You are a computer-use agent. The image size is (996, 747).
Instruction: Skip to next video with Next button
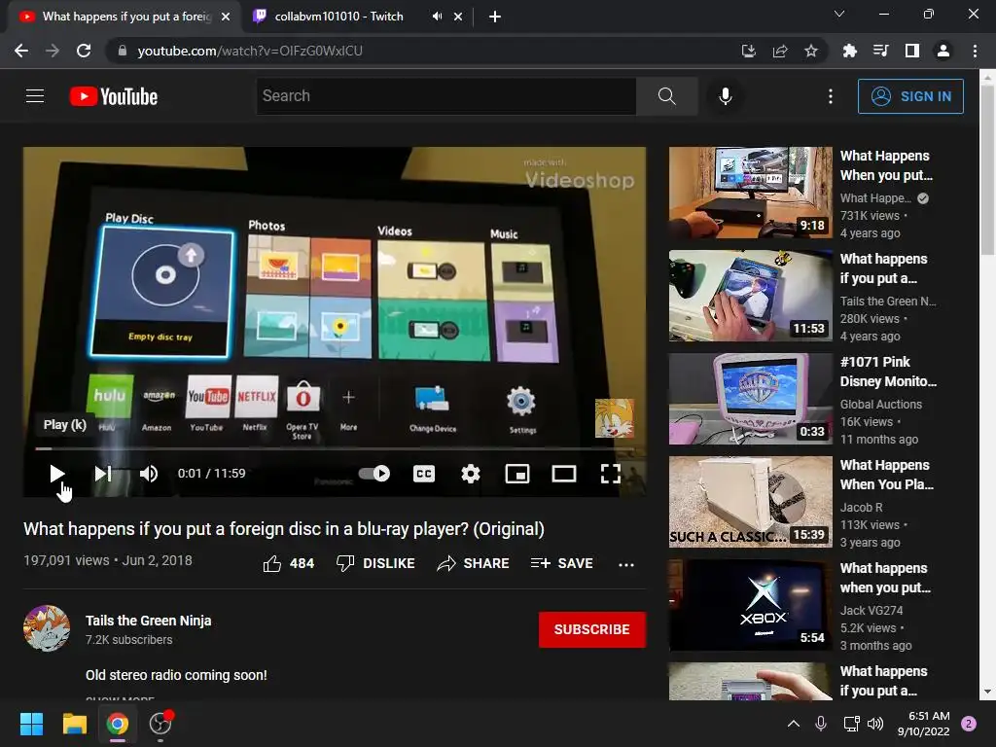point(103,474)
